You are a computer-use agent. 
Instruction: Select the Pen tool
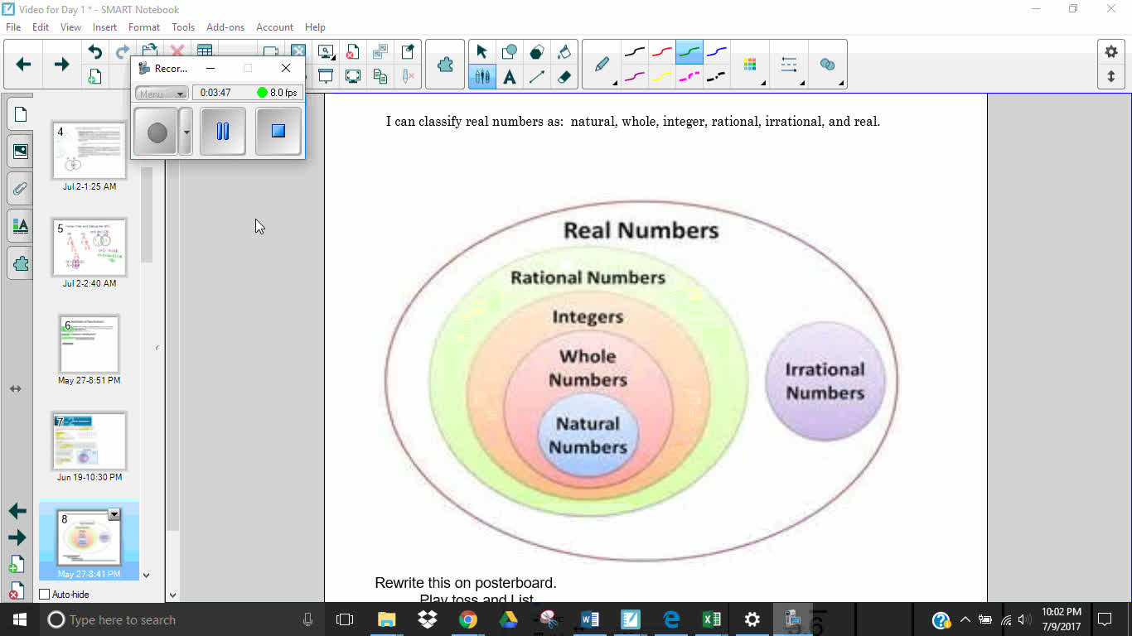(x=601, y=64)
